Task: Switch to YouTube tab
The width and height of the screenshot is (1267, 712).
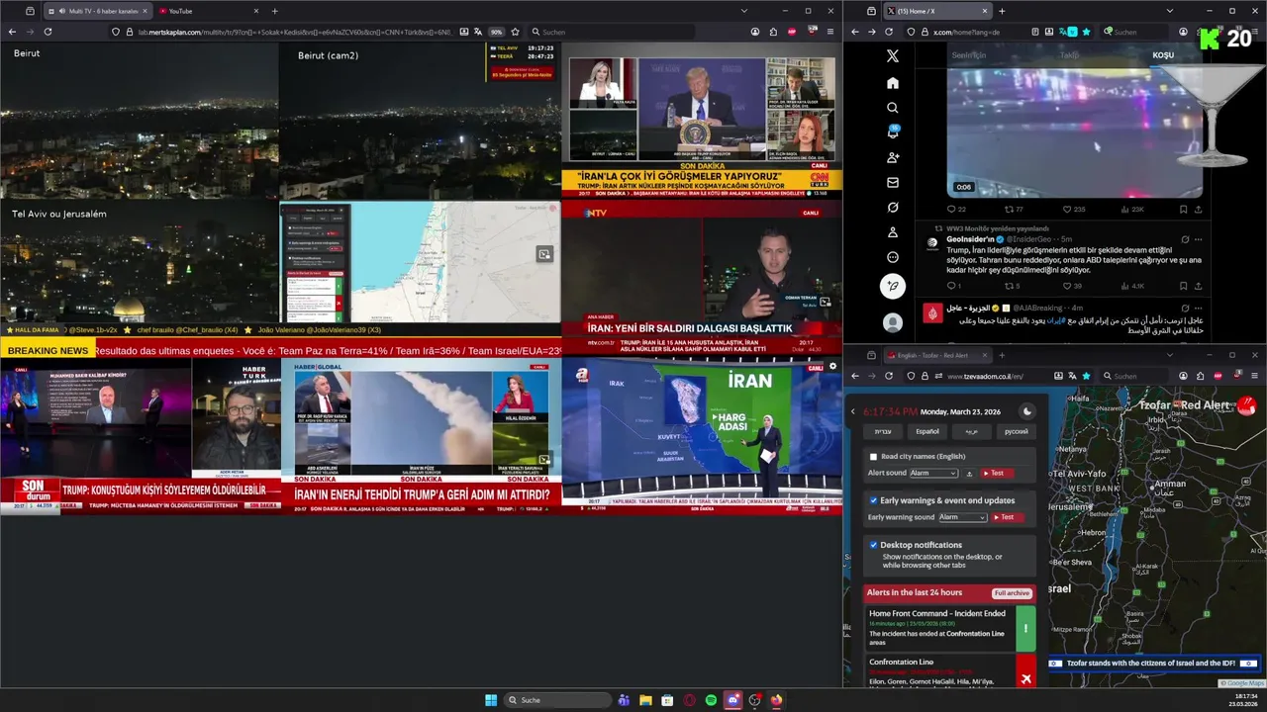Action: [207, 11]
